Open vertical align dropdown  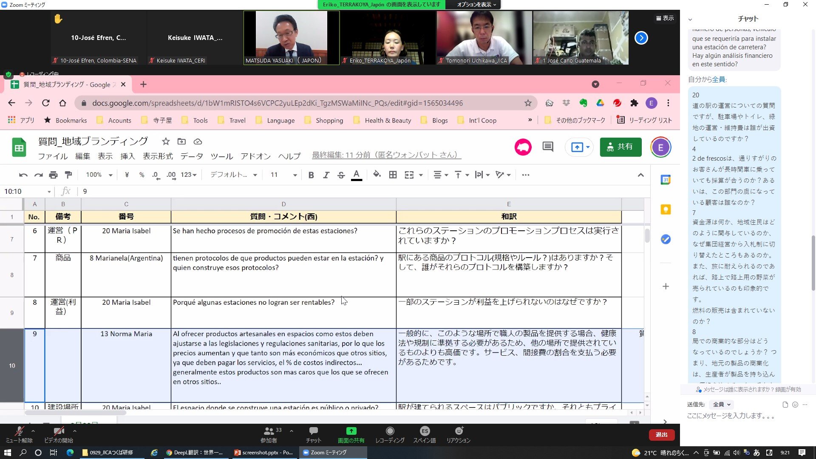(x=462, y=175)
